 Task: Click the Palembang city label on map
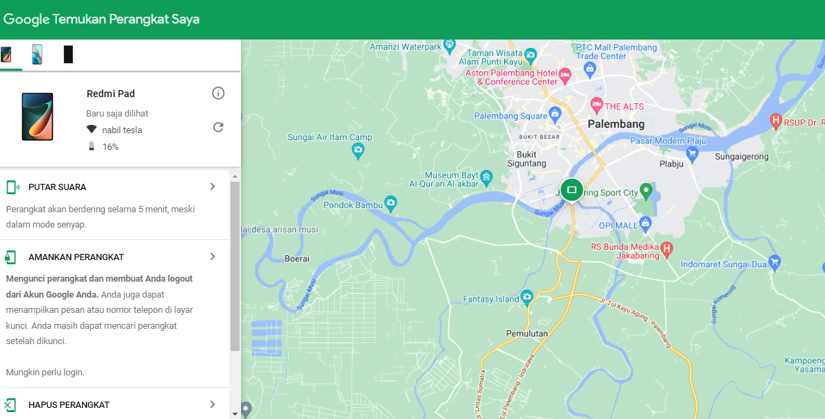[615, 124]
